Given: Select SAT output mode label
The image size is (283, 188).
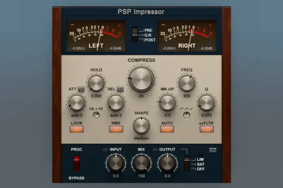Looking at the screenshot, I should click(201, 164).
